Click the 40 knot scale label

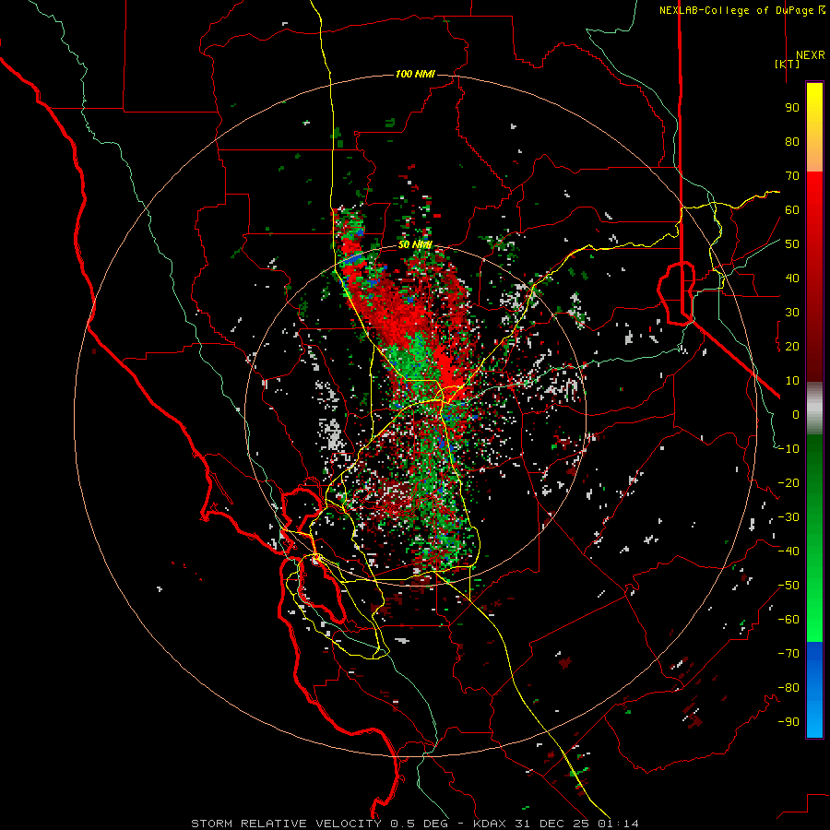(x=792, y=278)
